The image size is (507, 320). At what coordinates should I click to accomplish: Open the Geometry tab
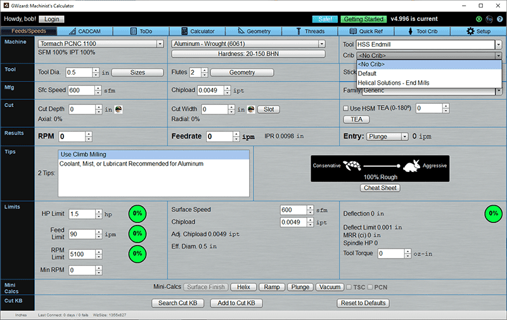(253, 31)
